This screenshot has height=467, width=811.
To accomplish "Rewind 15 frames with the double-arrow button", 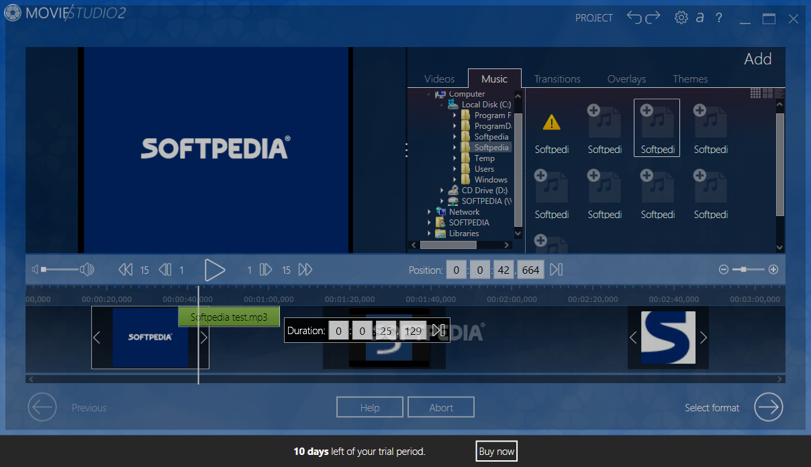I will (x=126, y=270).
